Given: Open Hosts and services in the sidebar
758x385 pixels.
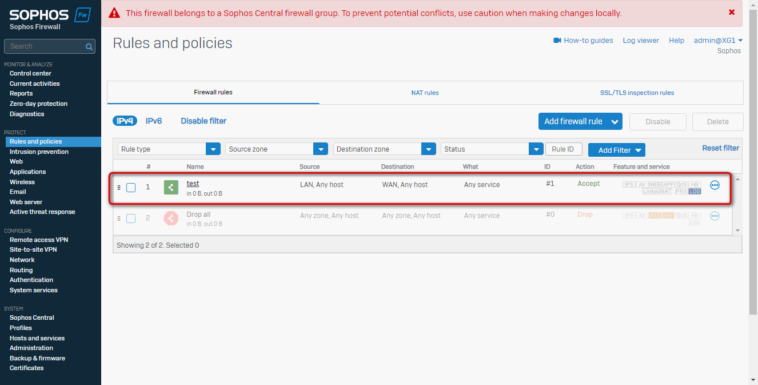Looking at the screenshot, I should pos(37,338).
